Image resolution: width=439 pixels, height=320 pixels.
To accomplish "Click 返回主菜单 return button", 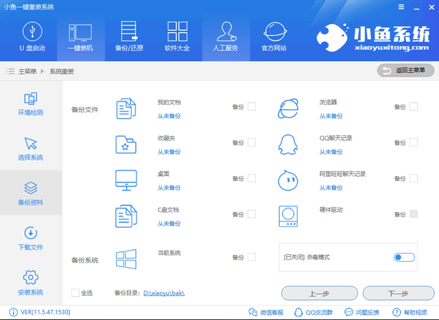I will pyautogui.click(x=405, y=70).
